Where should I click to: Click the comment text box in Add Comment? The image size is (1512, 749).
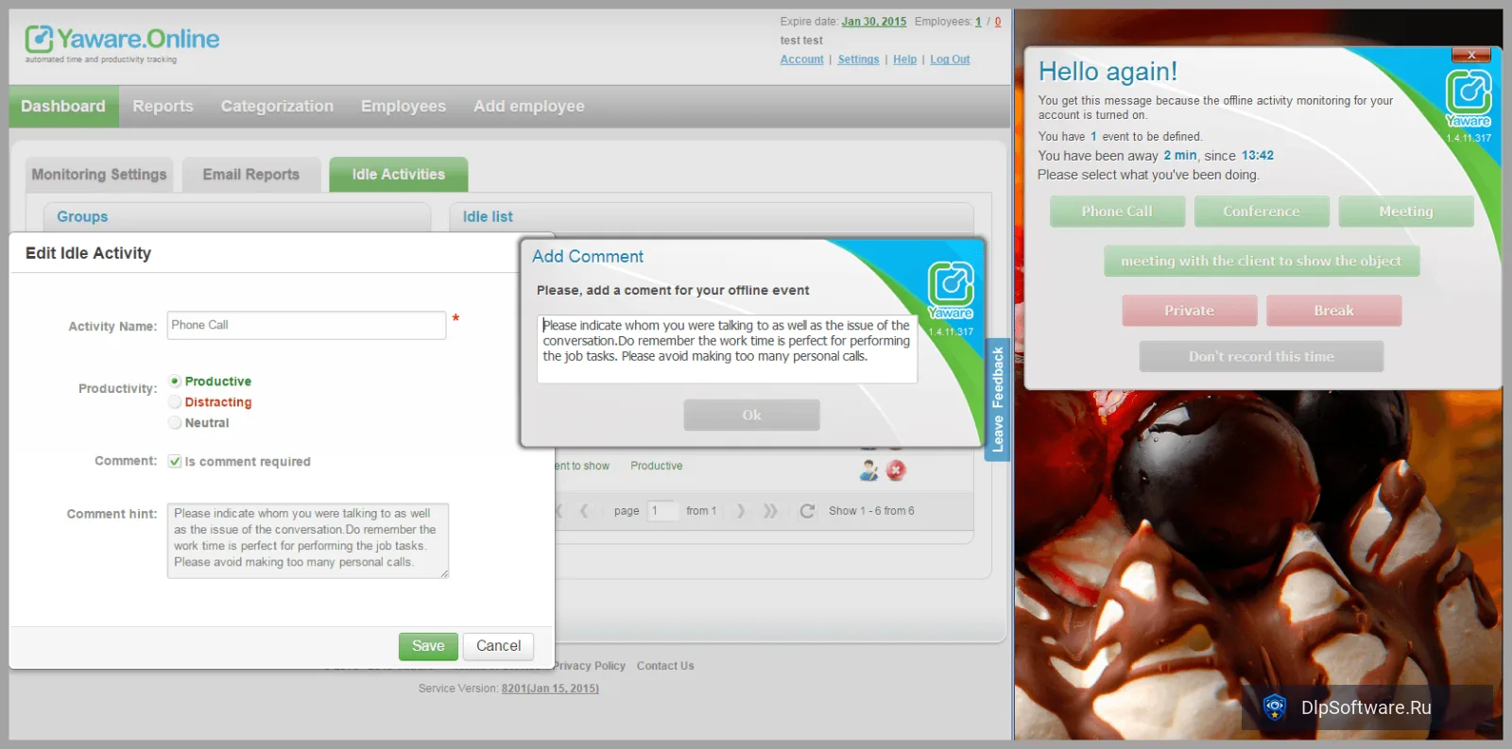point(727,349)
